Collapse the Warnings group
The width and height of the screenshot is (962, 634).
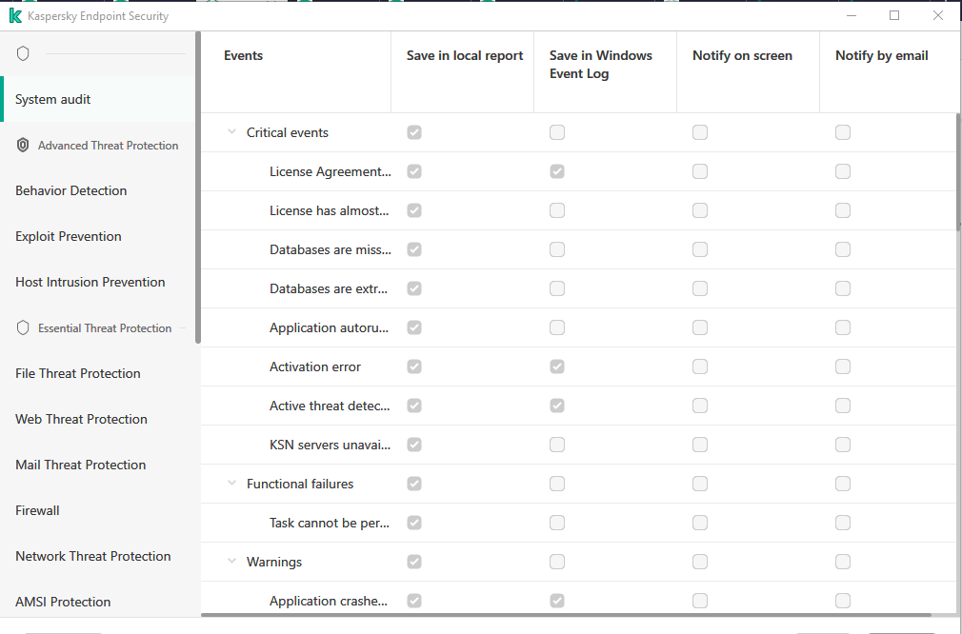click(231, 562)
